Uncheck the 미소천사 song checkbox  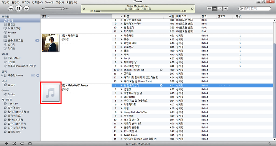[121, 47]
